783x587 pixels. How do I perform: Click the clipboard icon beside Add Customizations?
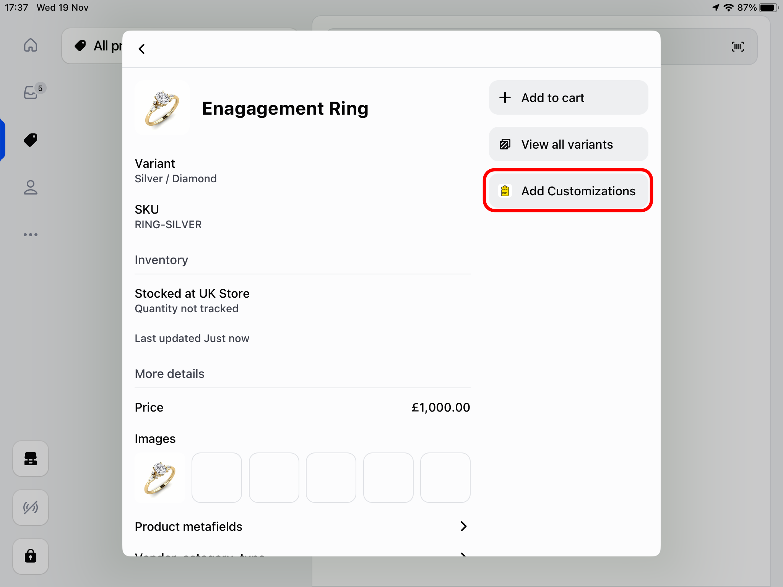pos(505,191)
